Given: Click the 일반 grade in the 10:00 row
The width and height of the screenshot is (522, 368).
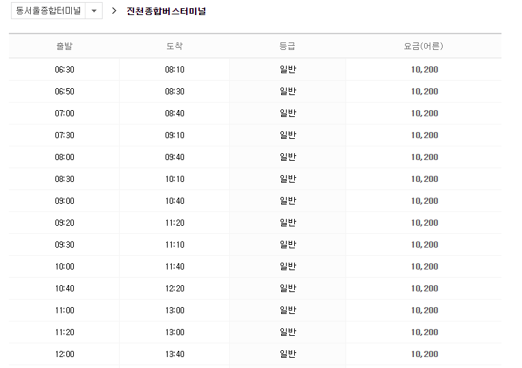Looking at the screenshot, I should pos(288,267).
